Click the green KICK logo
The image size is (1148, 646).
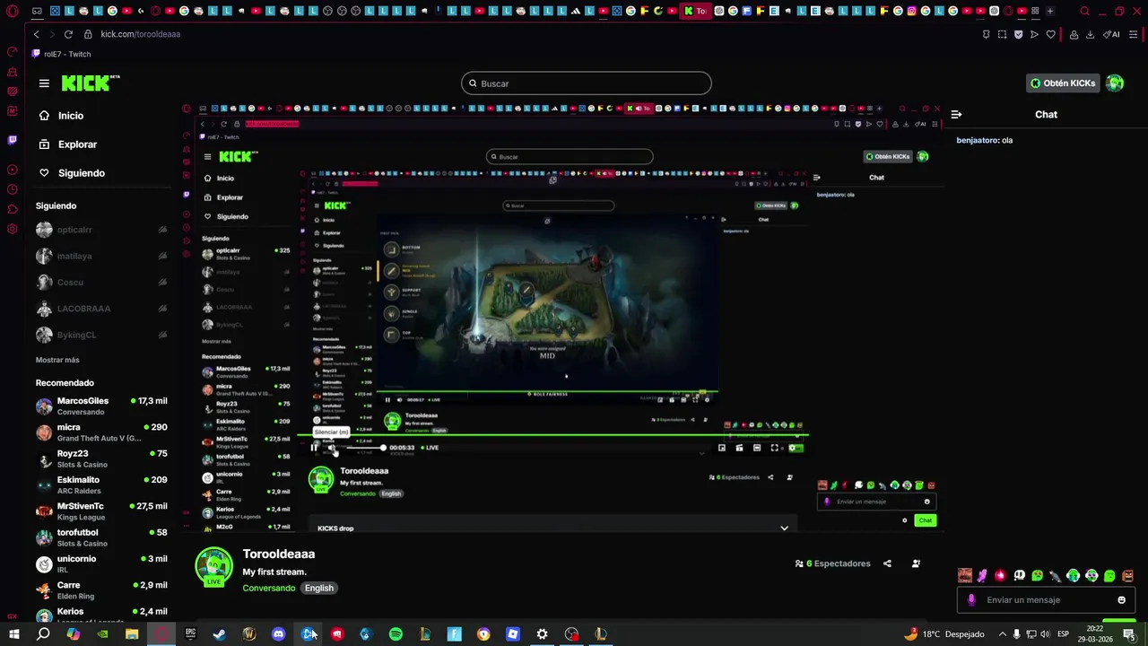pos(90,83)
